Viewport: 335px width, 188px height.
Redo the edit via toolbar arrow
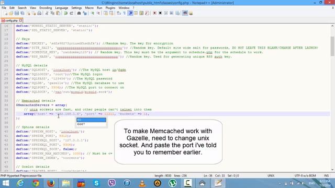[x=71, y=13]
